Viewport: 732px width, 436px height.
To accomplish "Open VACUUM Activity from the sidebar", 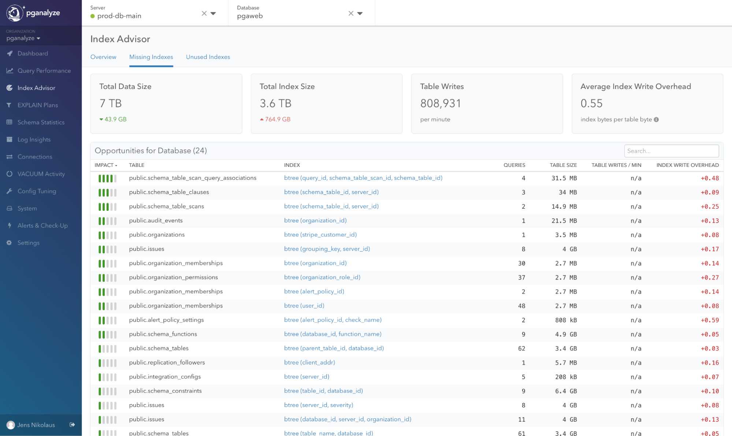I will coord(41,174).
